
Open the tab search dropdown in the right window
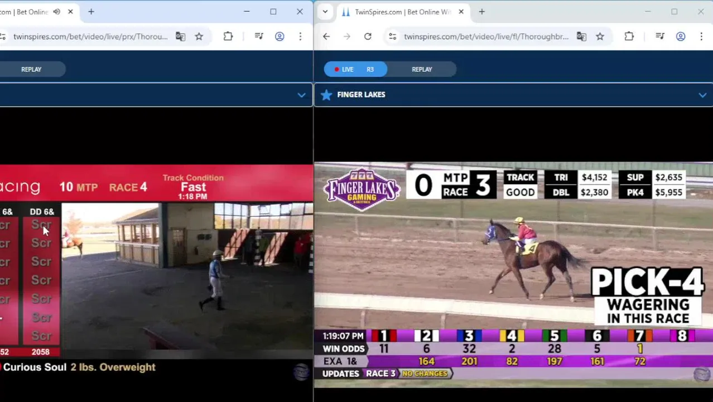(x=325, y=12)
